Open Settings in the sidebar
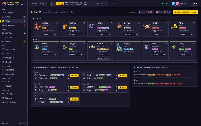The height and width of the screenshot is (126, 201). (13, 94)
